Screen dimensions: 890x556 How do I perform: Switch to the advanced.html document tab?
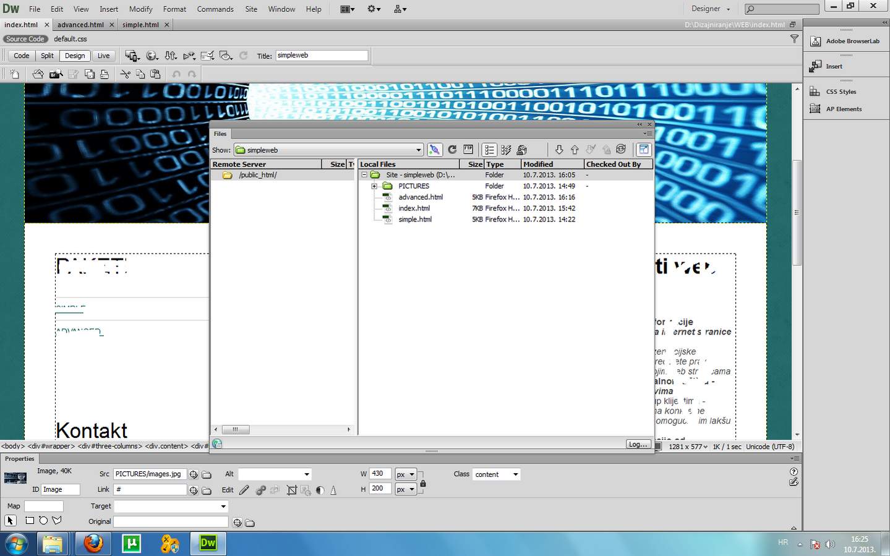tap(80, 25)
